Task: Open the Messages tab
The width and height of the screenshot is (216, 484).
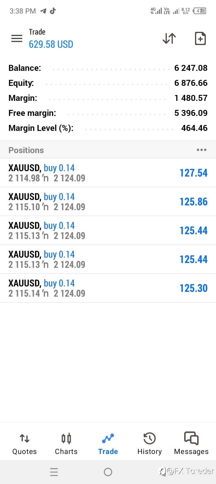Action: coord(191,444)
